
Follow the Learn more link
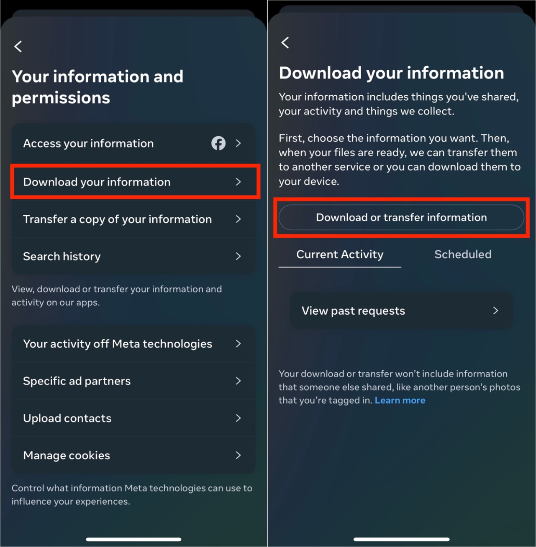pyautogui.click(x=400, y=400)
